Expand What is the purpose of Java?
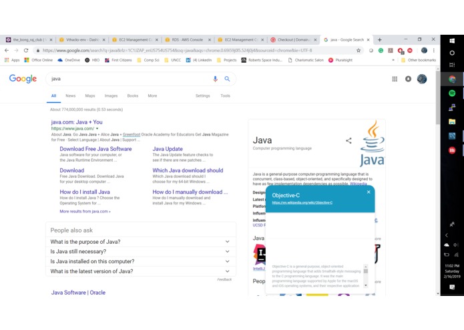This screenshot has width=464, height=330. coord(141,242)
